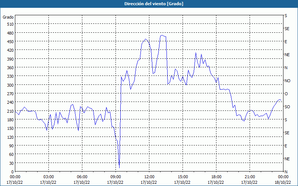Click the NE compass label at 30 level
The image size is (298, 186).
point(287,159)
